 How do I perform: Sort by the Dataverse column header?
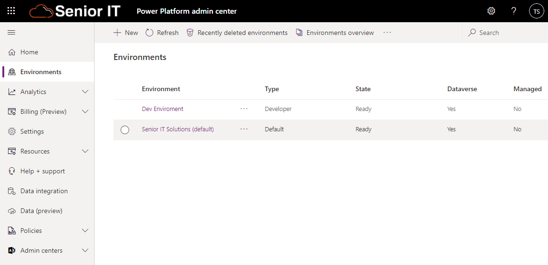pos(462,89)
